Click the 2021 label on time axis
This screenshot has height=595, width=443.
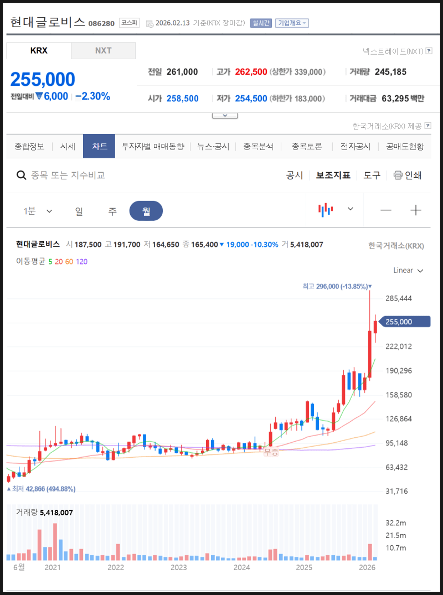click(53, 568)
